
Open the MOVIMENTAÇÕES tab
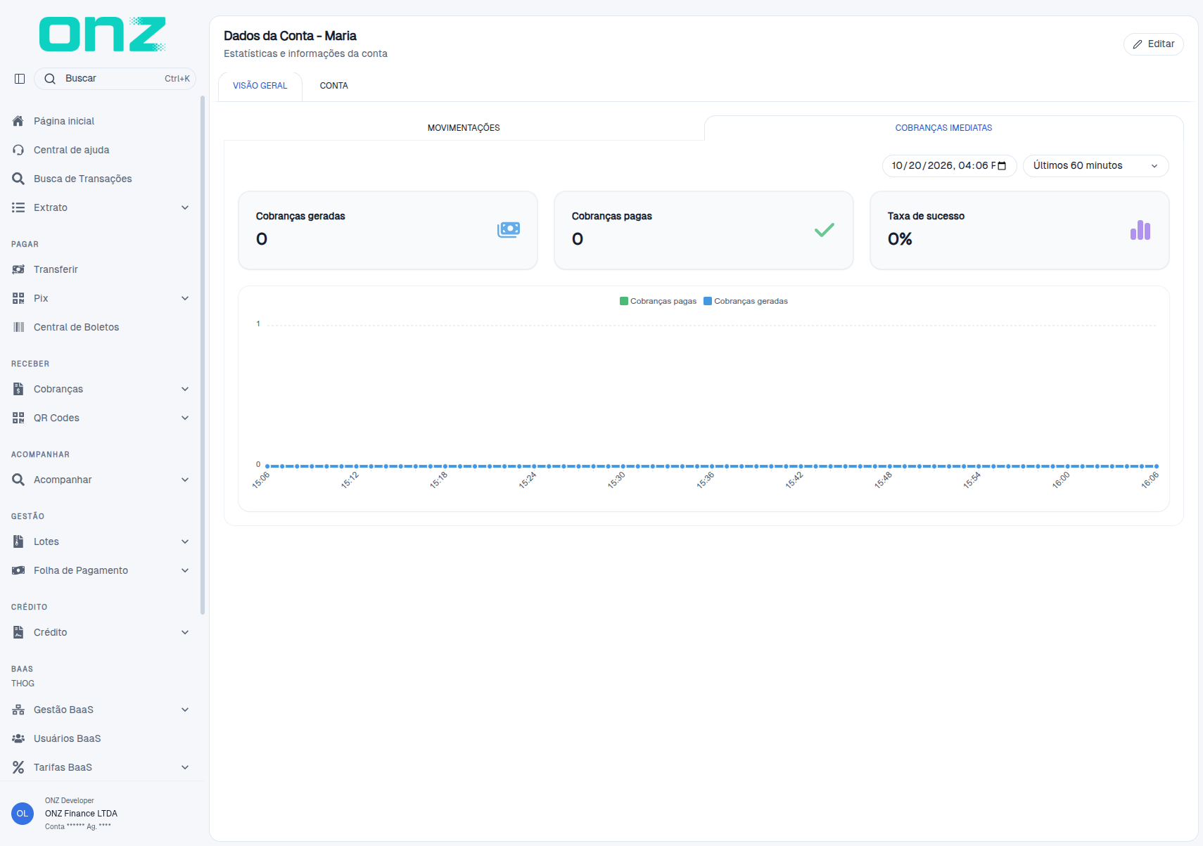pos(464,128)
